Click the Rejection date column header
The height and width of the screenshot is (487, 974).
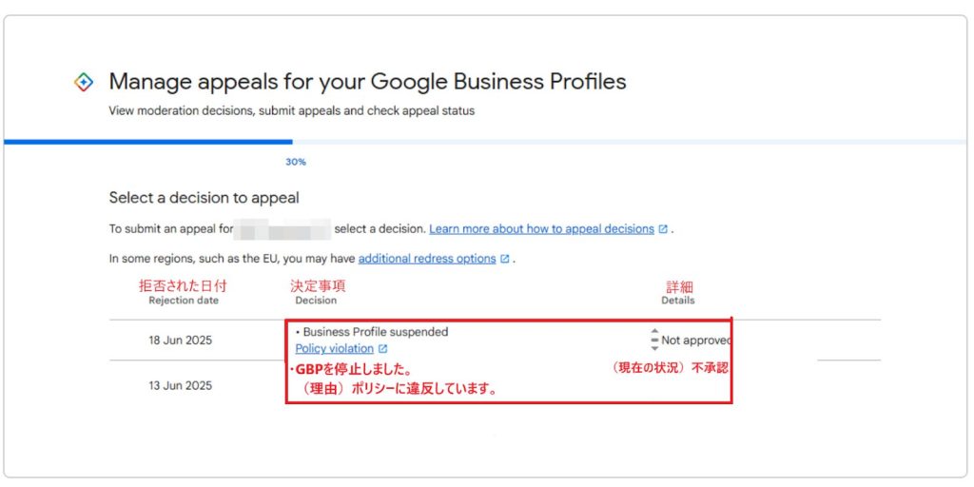tap(184, 300)
